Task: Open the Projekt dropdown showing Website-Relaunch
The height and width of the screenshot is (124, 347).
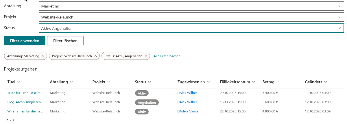Action: click(191, 17)
